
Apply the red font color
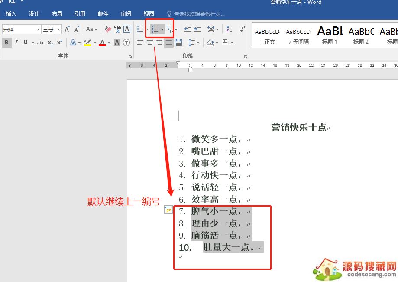click(102, 43)
